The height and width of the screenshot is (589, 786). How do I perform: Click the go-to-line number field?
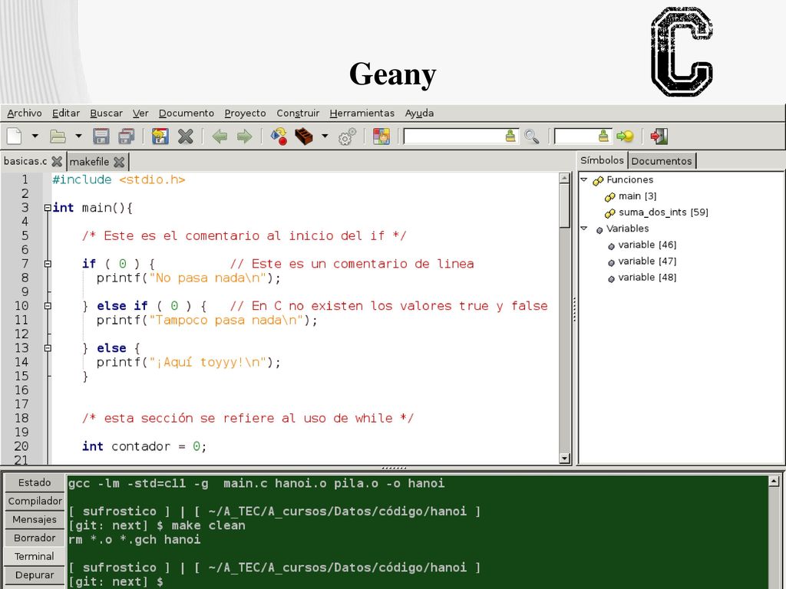pyautogui.click(x=576, y=136)
